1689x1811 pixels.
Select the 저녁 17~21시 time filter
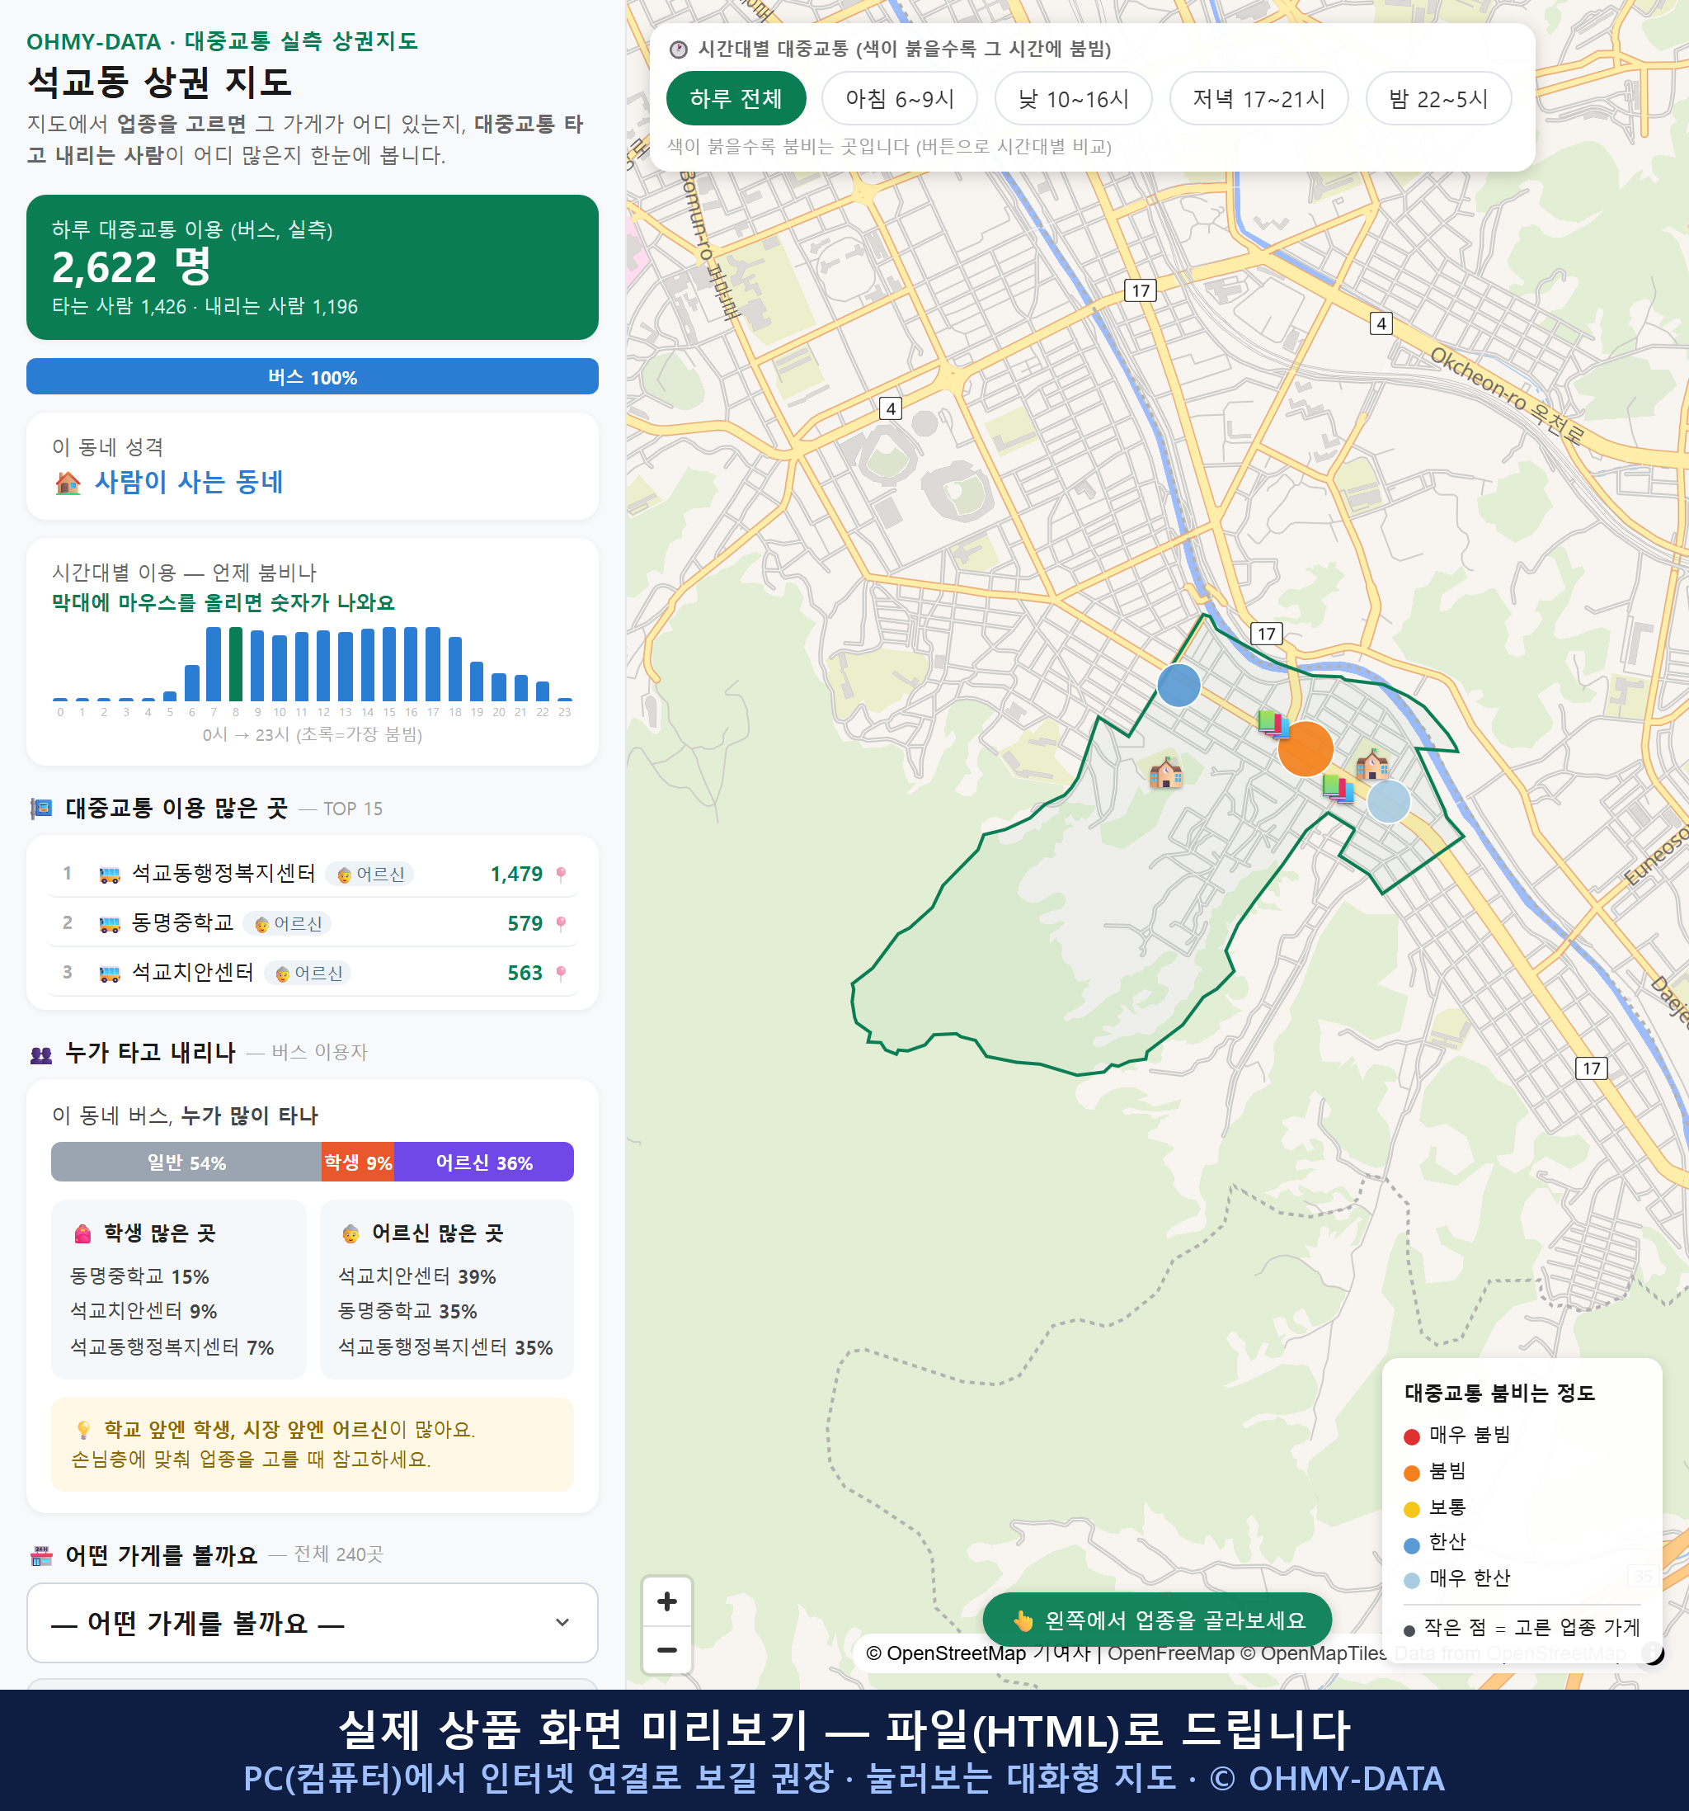point(1258,98)
